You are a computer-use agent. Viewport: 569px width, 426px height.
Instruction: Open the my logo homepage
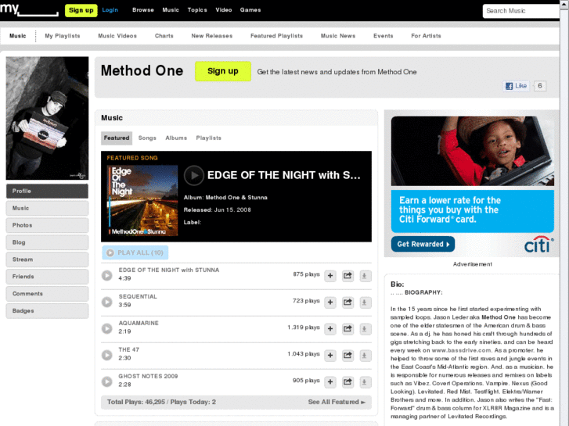[x=29, y=9]
